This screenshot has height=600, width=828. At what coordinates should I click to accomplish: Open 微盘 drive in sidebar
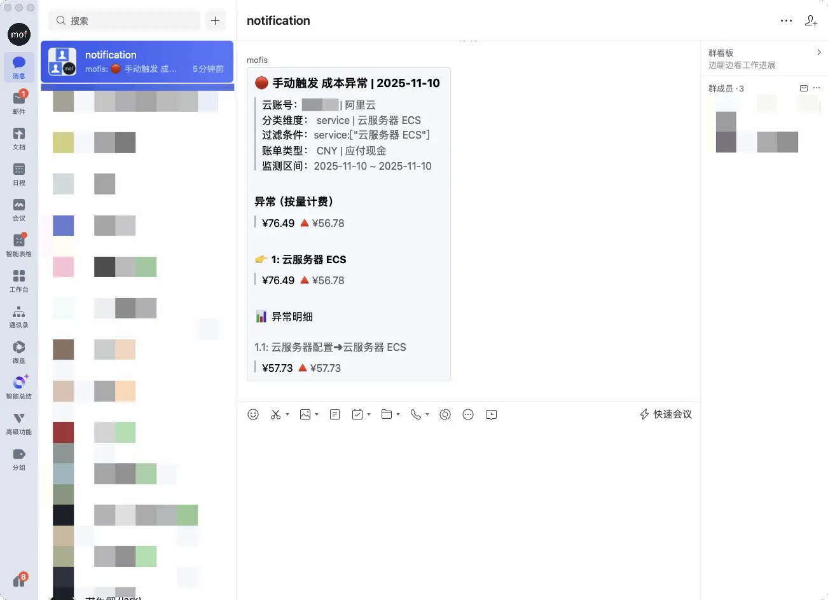click(x=19, y=351)
